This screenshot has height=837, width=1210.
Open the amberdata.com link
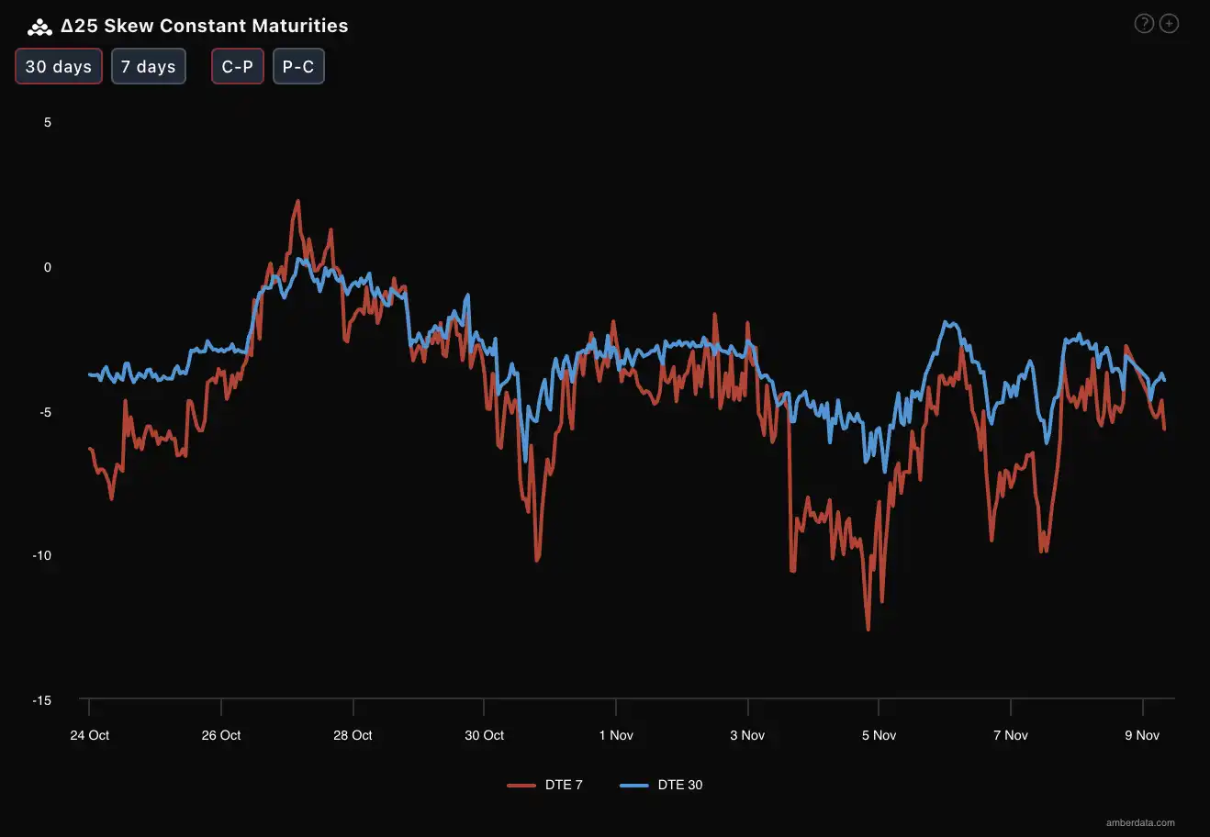pos(1140,822)
